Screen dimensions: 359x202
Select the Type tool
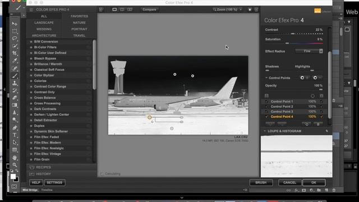point(15,135)
